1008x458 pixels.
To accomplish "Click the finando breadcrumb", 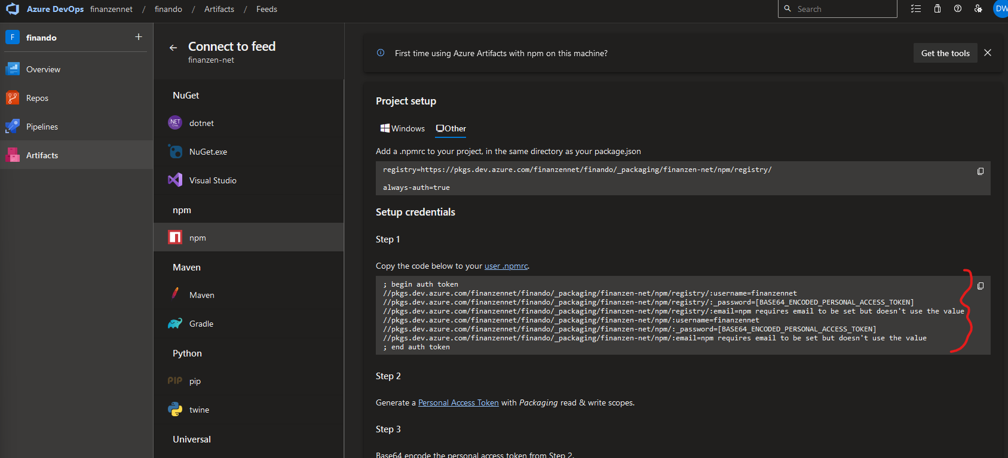I will pos(168,9).
